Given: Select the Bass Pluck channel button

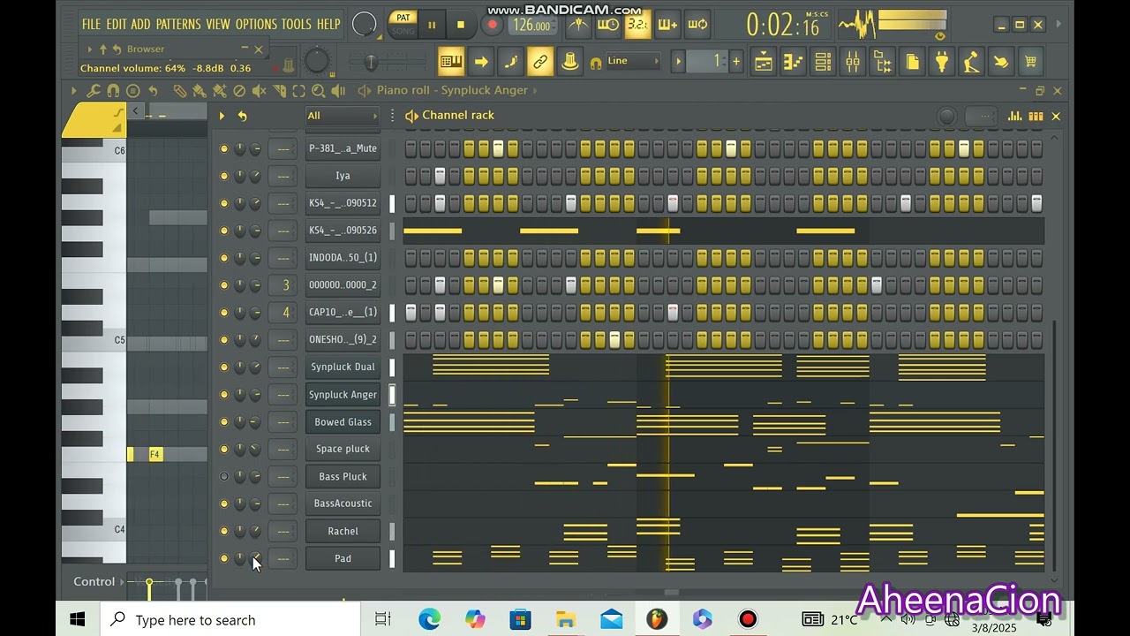Looking at the screenshot, I should 343,477.
